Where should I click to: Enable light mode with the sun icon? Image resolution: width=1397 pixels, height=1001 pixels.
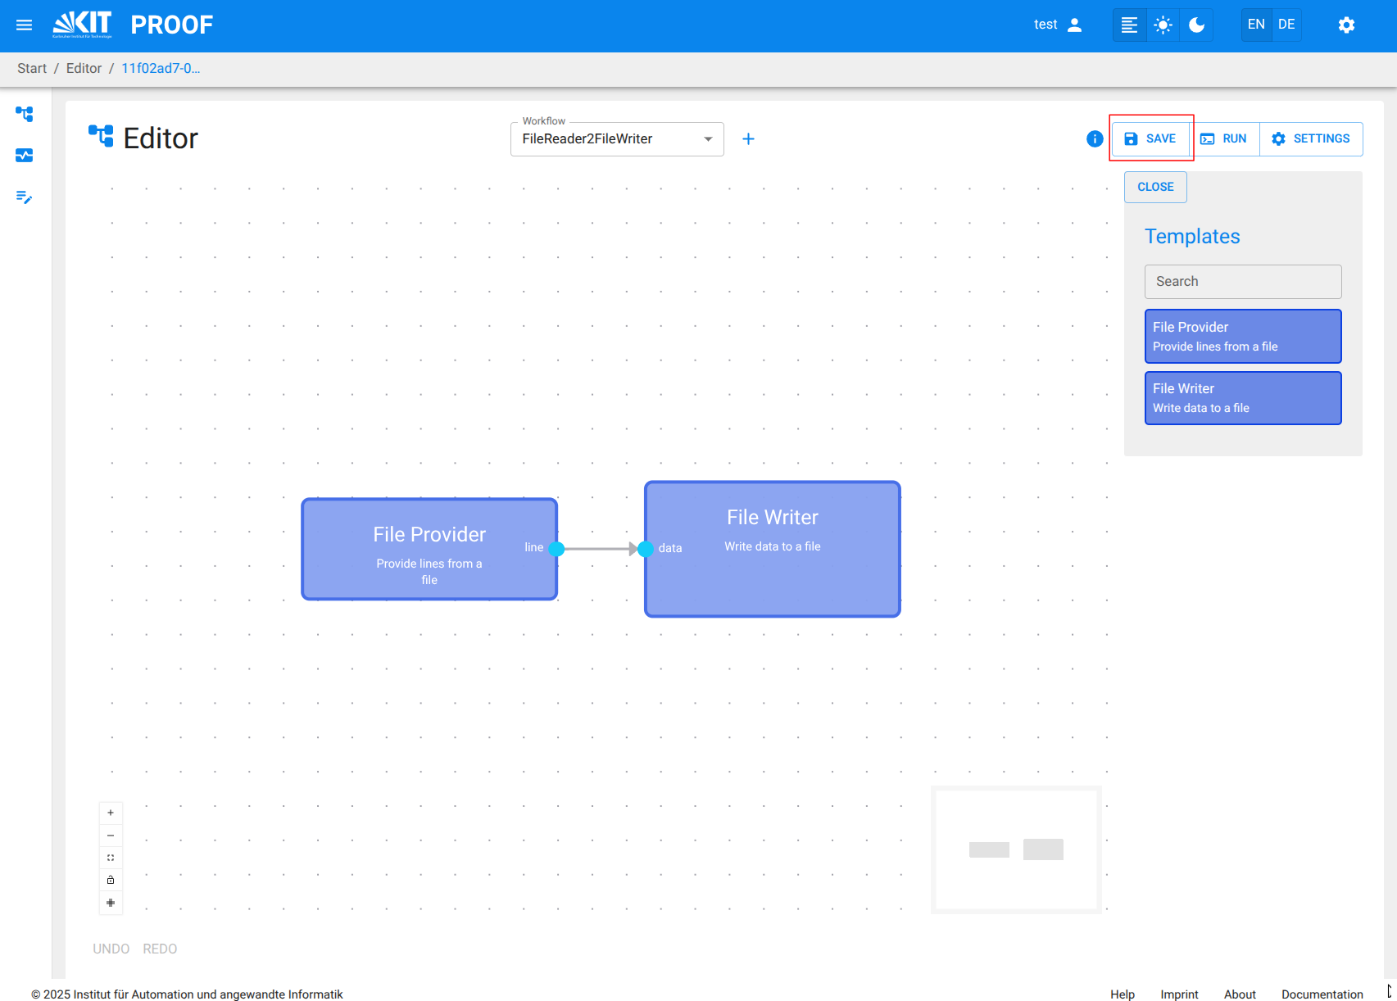coord(1163,25)
